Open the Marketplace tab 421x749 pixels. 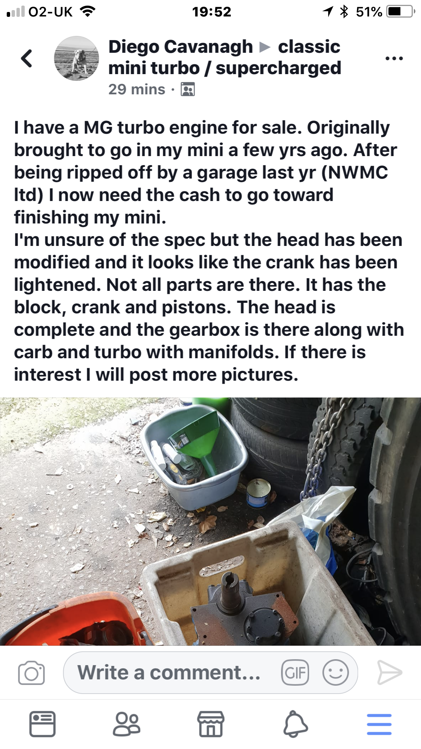[x=211, y=724]
